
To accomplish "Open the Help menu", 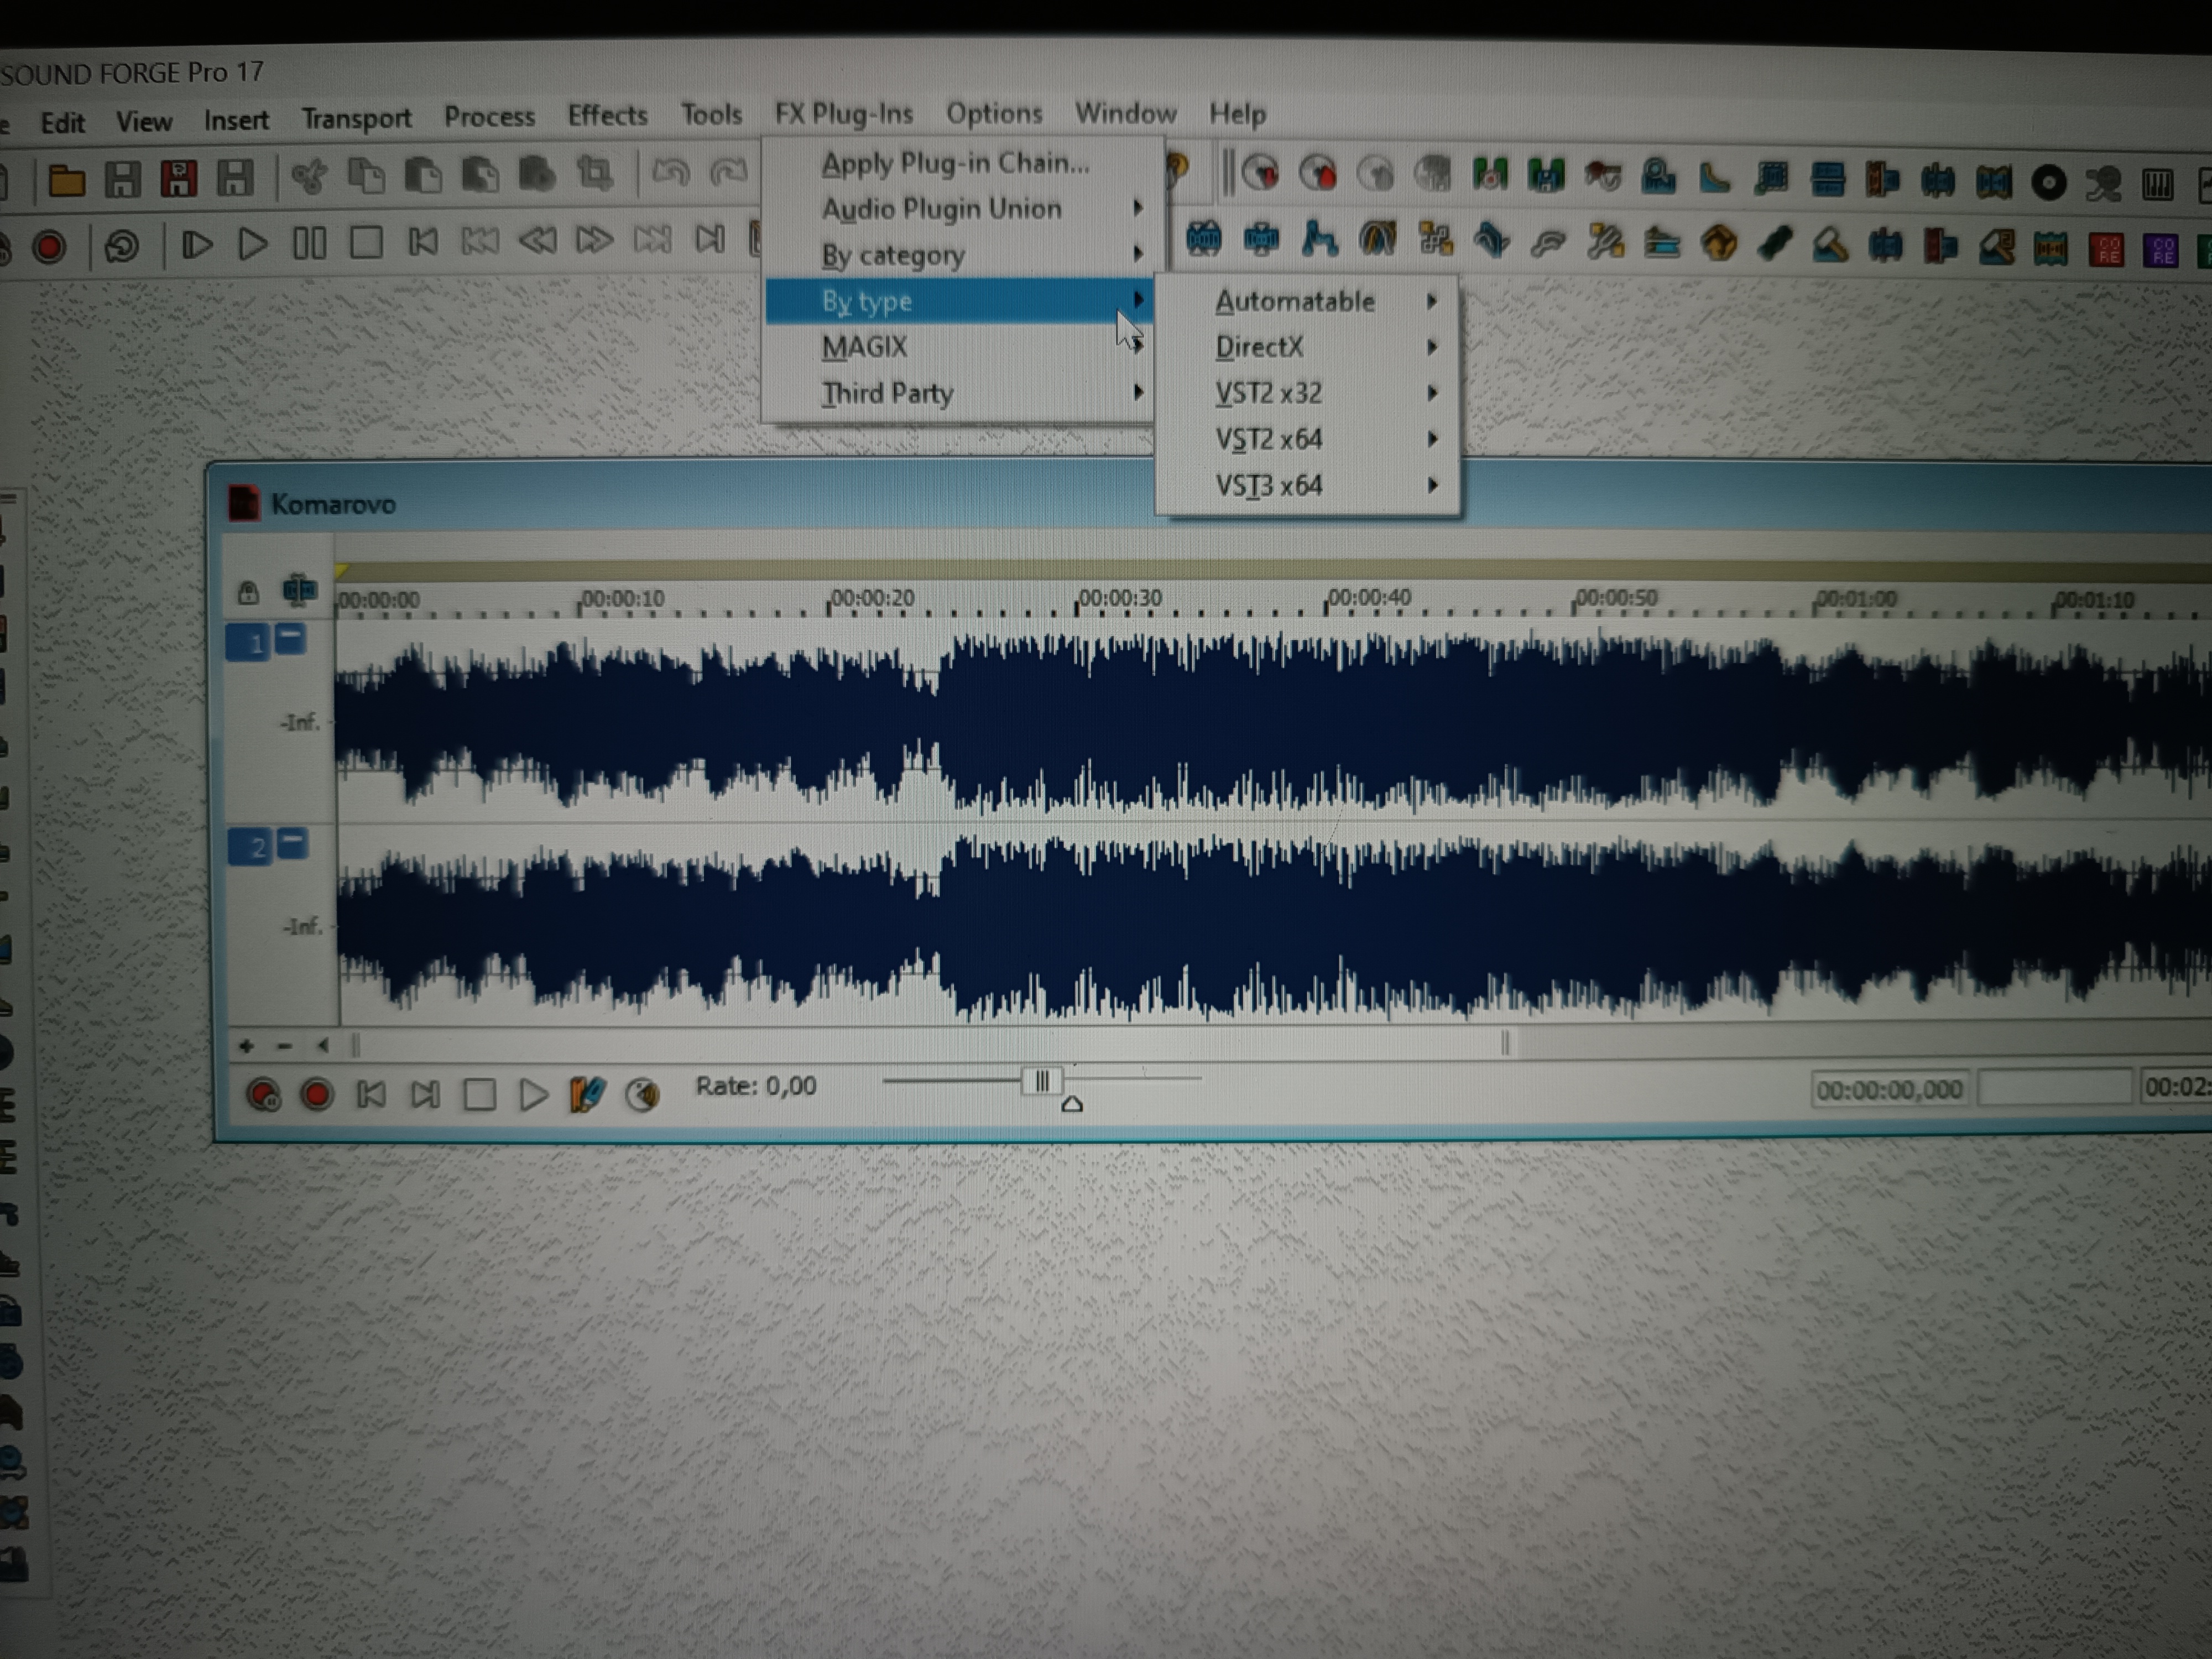I will pyautogui.click(x=1237, y=113).
